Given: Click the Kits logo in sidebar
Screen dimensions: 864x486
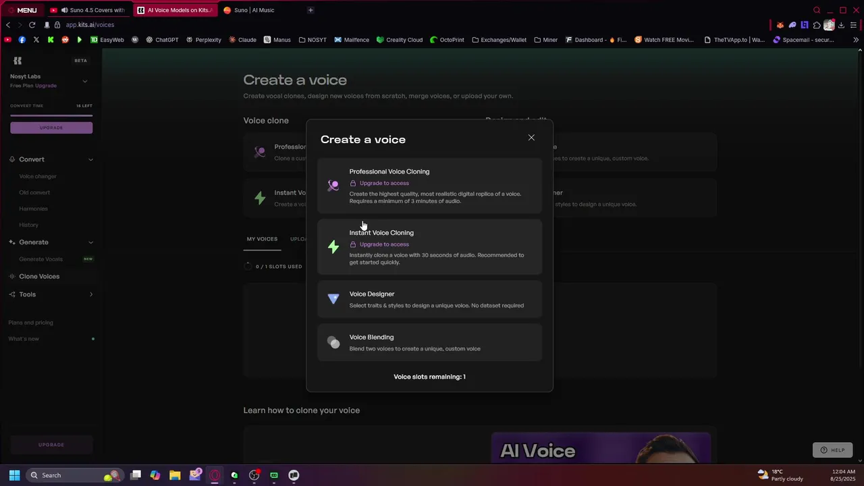Looking at the screenshot, I should [x=18, y=60].
